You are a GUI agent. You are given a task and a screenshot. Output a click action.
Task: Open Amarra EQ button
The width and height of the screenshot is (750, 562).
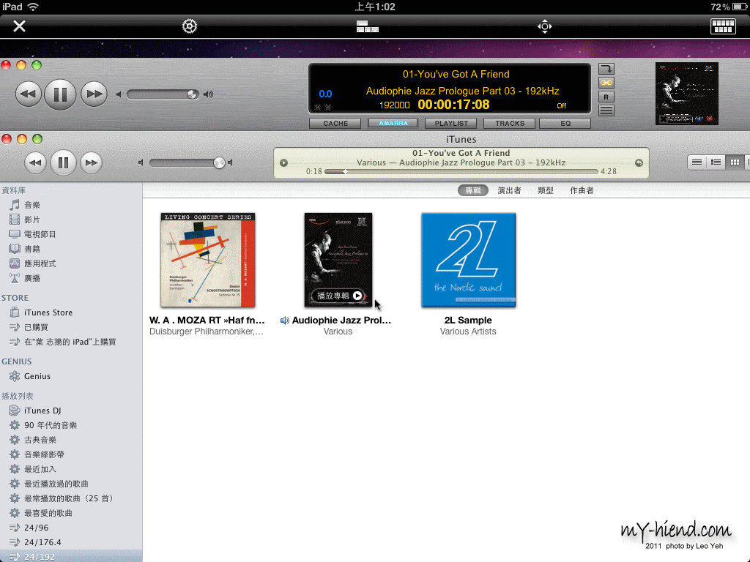click(x=565, y=123)
